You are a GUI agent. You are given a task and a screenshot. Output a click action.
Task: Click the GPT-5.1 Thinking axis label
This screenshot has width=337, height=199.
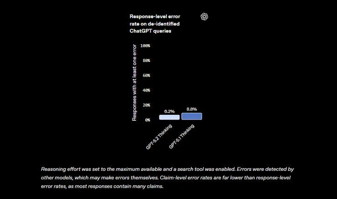[182, 136]
